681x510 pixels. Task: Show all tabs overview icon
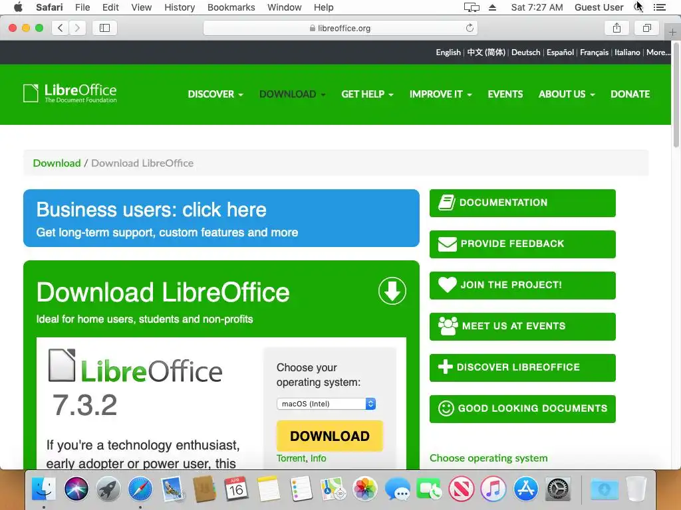647,28
